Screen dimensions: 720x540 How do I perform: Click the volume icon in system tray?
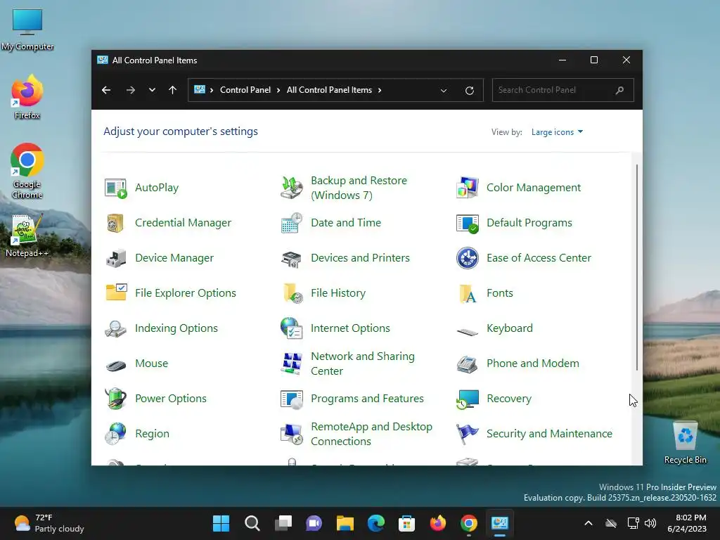(650, 523)
